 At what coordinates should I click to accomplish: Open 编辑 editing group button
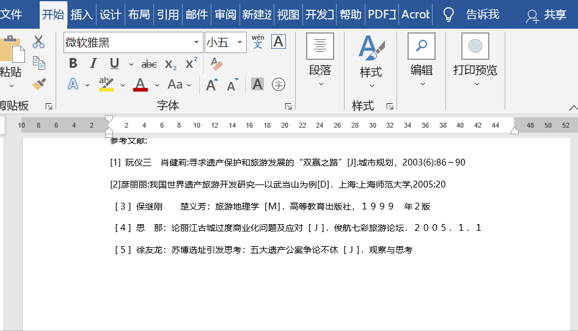coord(422,60)
